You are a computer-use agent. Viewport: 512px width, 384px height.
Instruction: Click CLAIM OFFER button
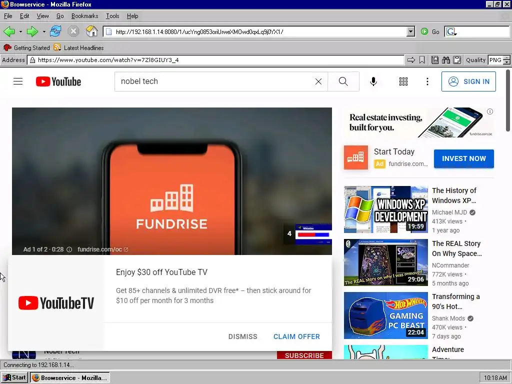(x=296, y=336)
